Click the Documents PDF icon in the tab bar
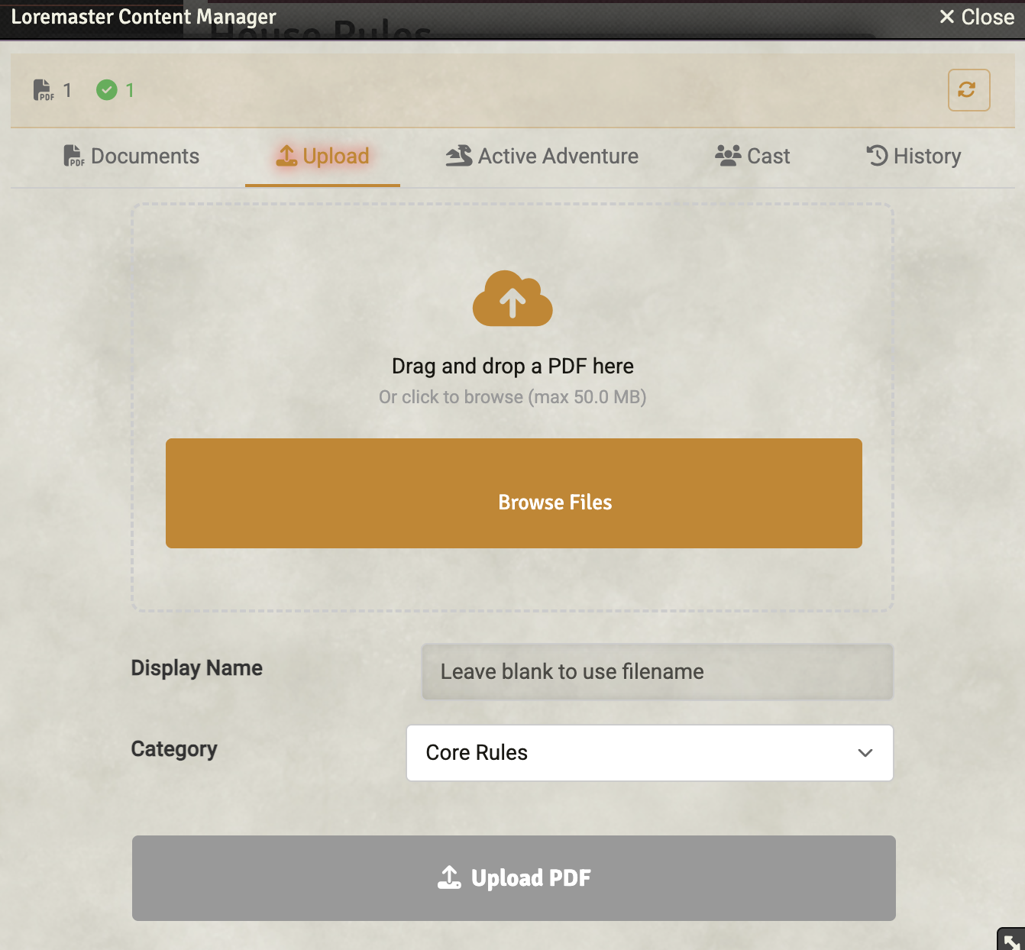This screenshot has width=1025, height=950. [73, 156]
